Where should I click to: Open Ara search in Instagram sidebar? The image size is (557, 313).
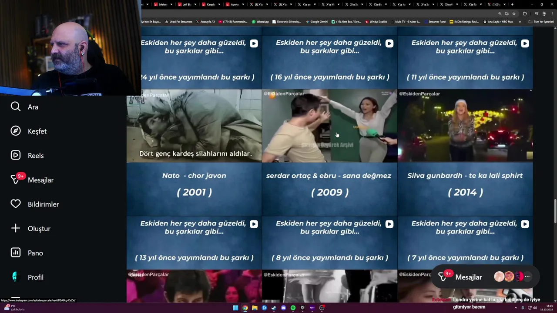(25, 107)
